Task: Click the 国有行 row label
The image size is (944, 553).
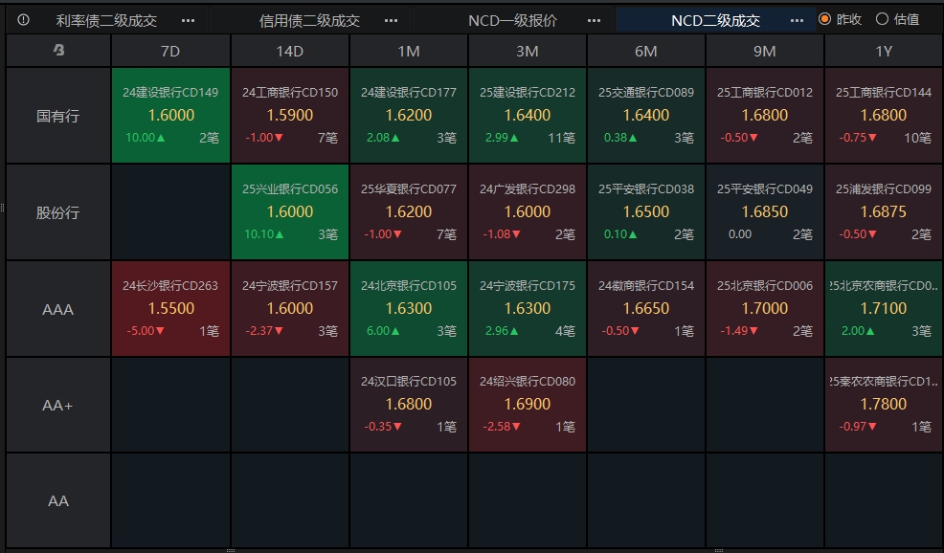Action: tap(57, 116)
